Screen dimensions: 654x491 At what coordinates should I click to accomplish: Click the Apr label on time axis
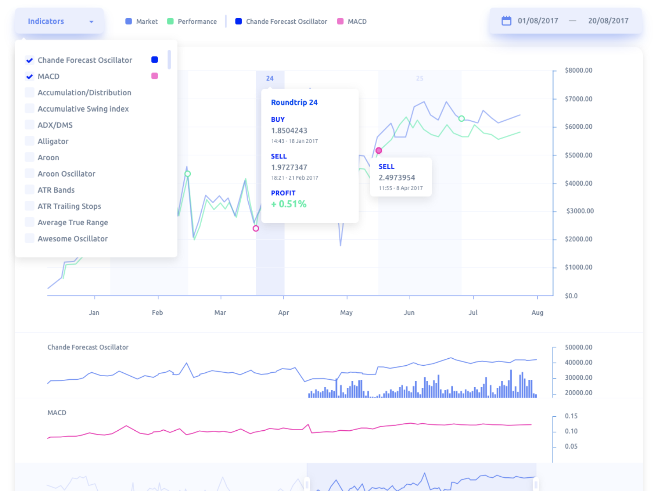[284, 312]
